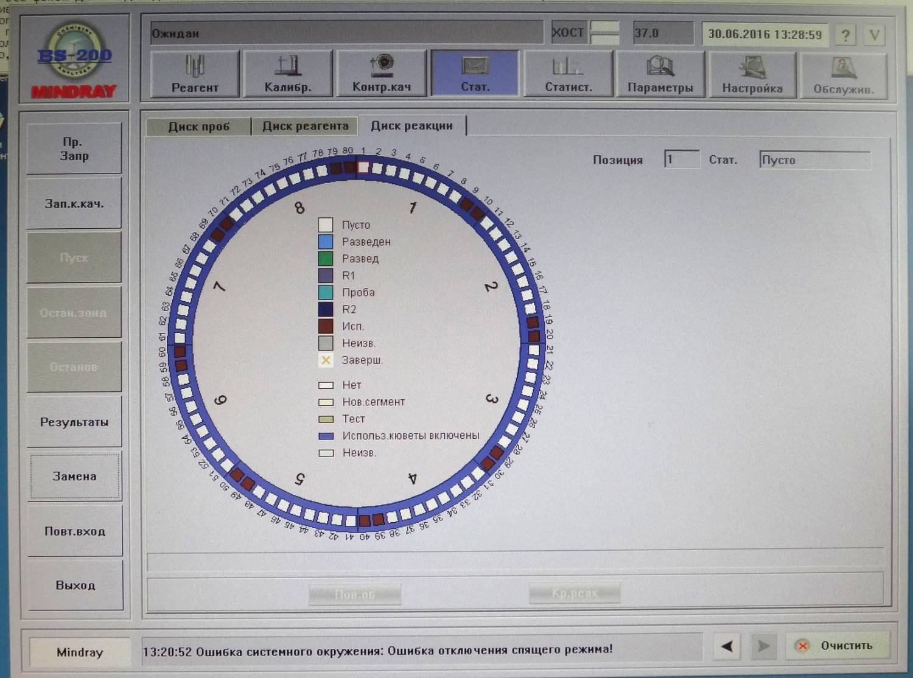Click the dark red Исп. legend swatch
This screenshot has height=678, width=913.
(x=326, y=326)
